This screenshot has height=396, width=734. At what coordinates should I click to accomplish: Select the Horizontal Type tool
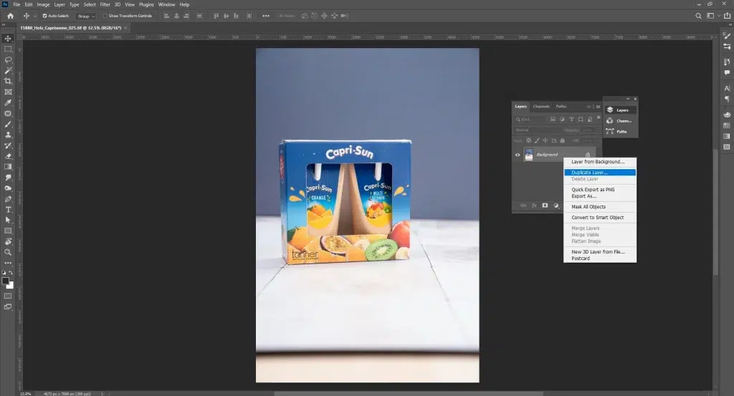pos(8,209)
